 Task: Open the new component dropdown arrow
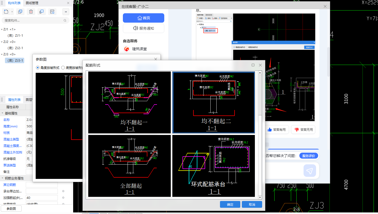[12, 12]
